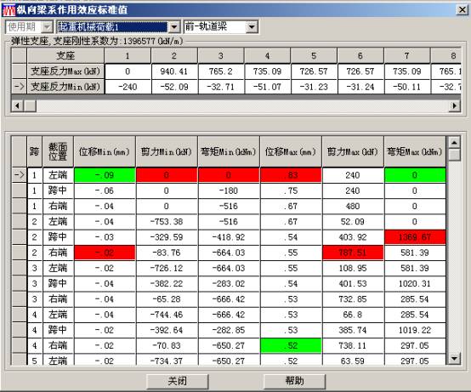
Task: Click the right arrow of the horizontal scrollbar
Action: pyautogui.click(x=455, y=105)
